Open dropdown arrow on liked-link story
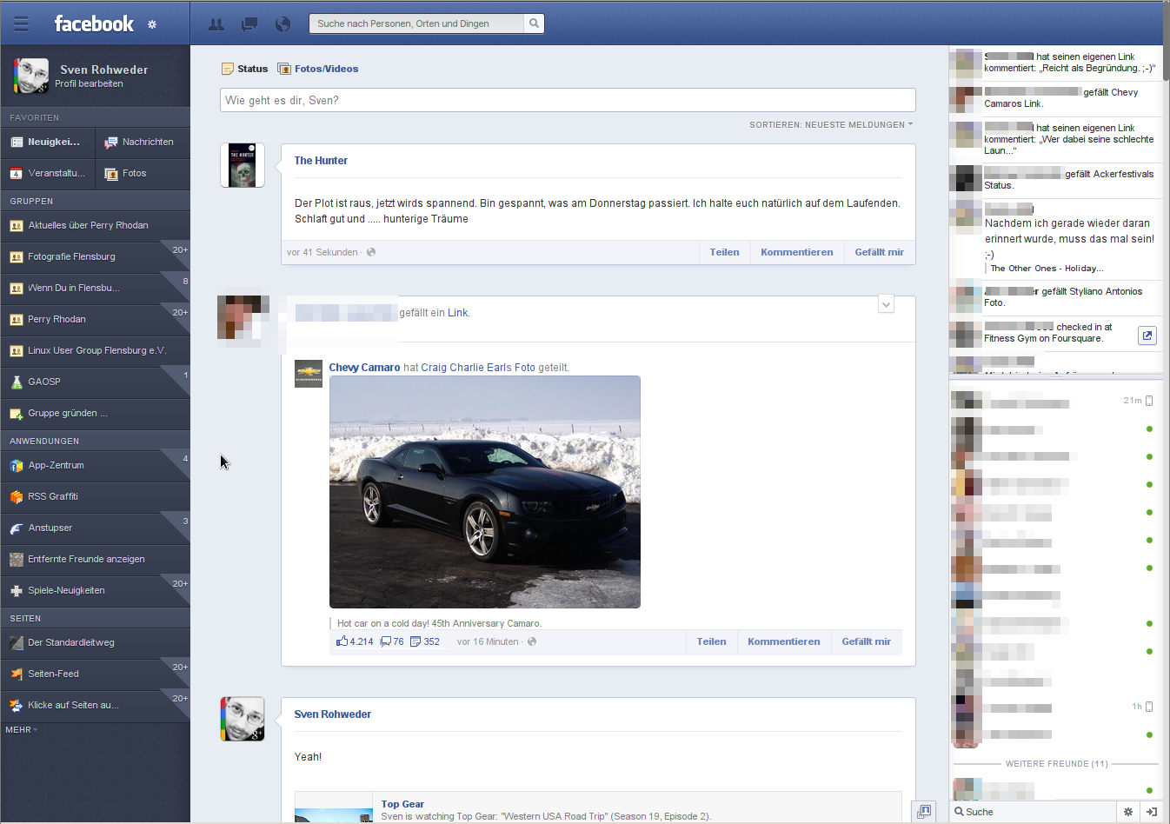 (x=886, y=304)
